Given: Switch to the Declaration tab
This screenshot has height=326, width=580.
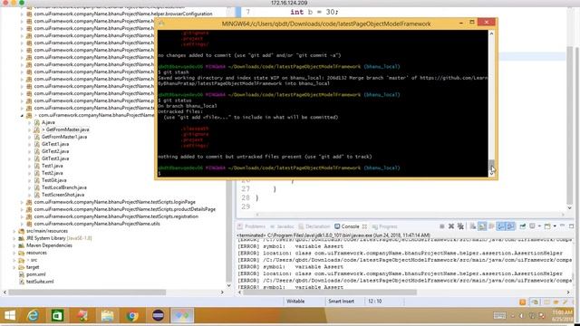Looking at the screenshot, I should 314,226.
